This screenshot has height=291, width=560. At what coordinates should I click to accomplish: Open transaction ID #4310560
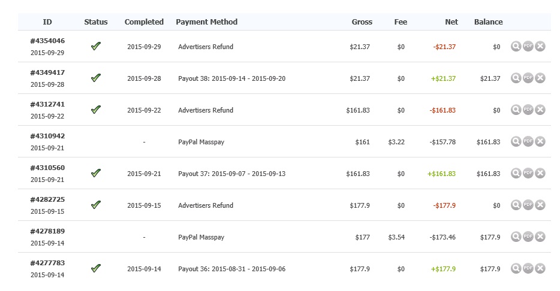point(47,168)
